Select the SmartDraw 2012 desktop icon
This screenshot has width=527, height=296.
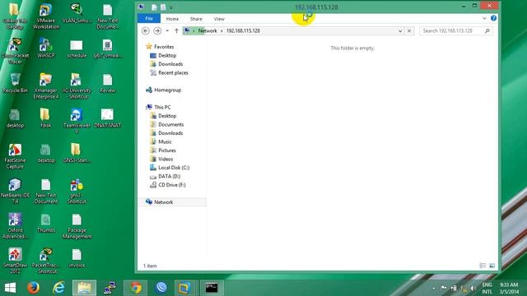[15, 261]
